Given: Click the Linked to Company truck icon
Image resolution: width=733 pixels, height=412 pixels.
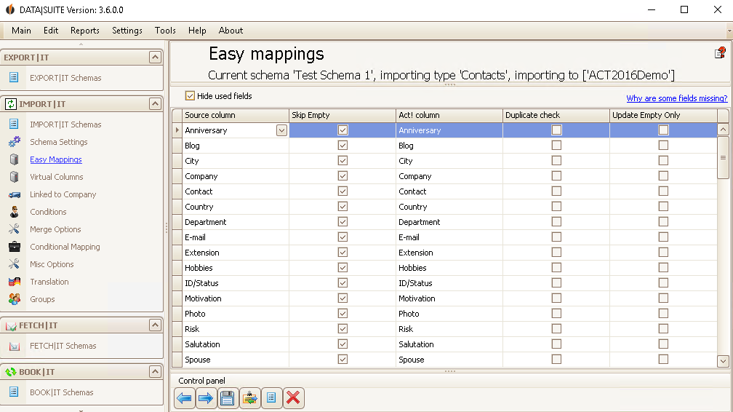Looking at the screenshot, I should 15,194.
